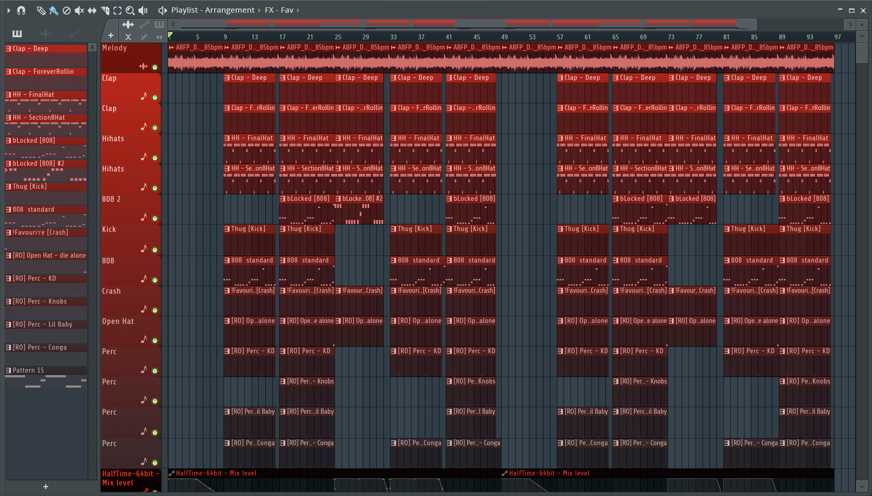Screen dimensions: 872x496
Task: Show patterns in picker piano icon
Action: pos(17,33)
